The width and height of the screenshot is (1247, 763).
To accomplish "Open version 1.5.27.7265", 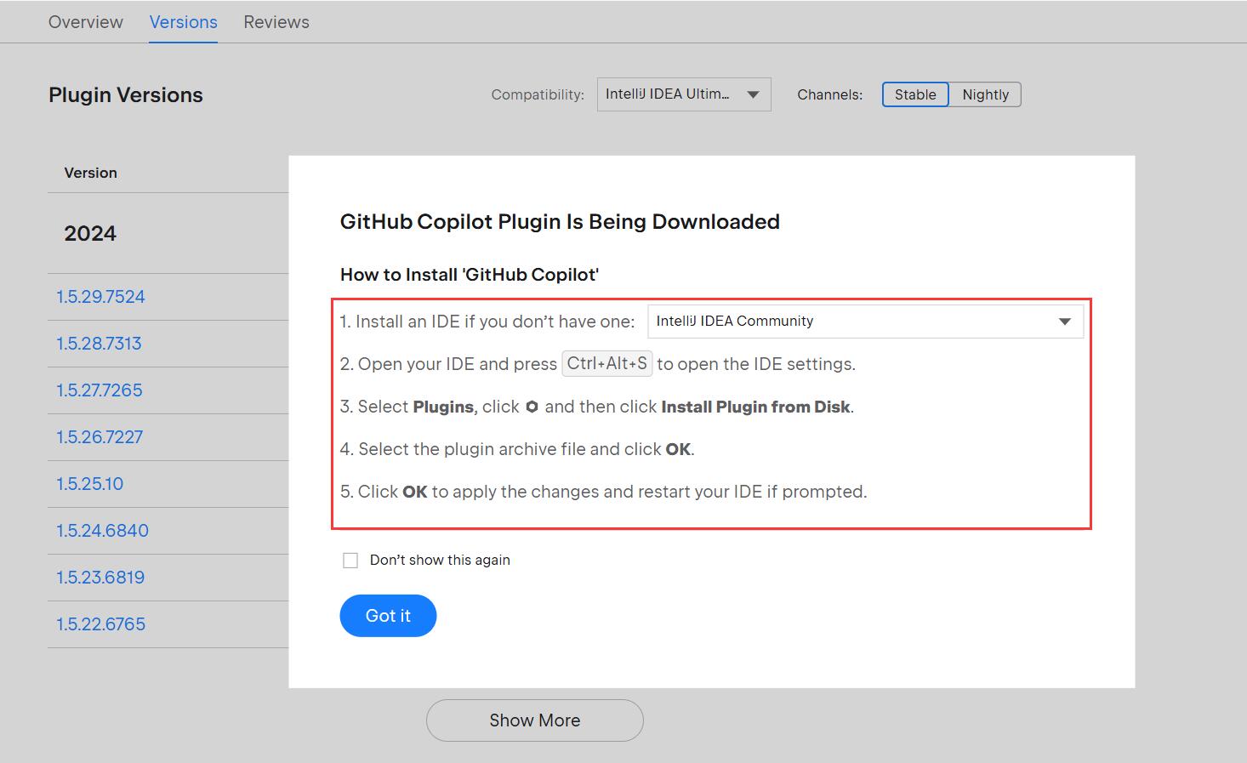I will pos(100,390).
